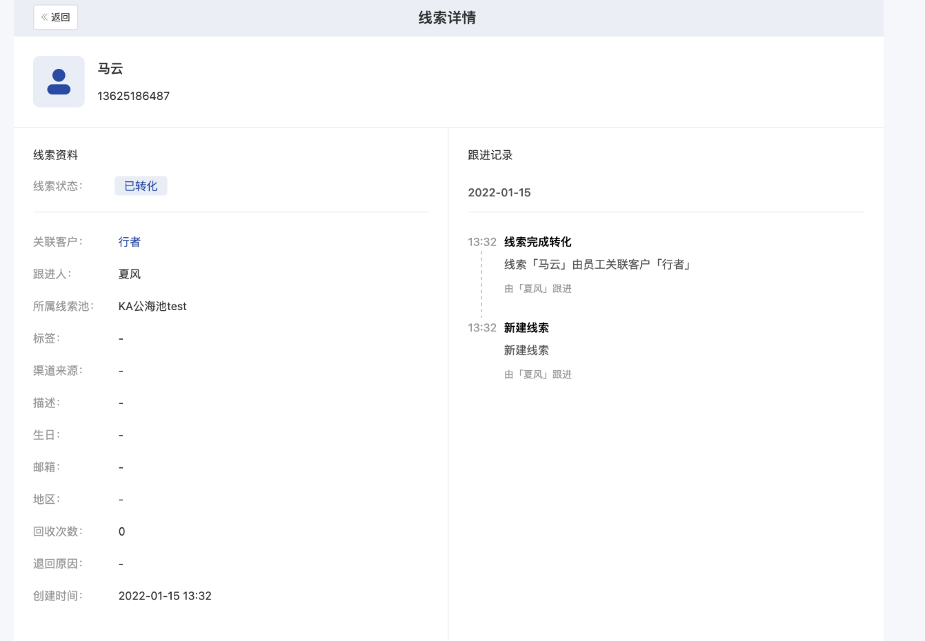This screenshot has width=925, height=641.
Task: Click the 由「夏风」跟进 note under 线索完成转化
Action: [x=538, y=289]
